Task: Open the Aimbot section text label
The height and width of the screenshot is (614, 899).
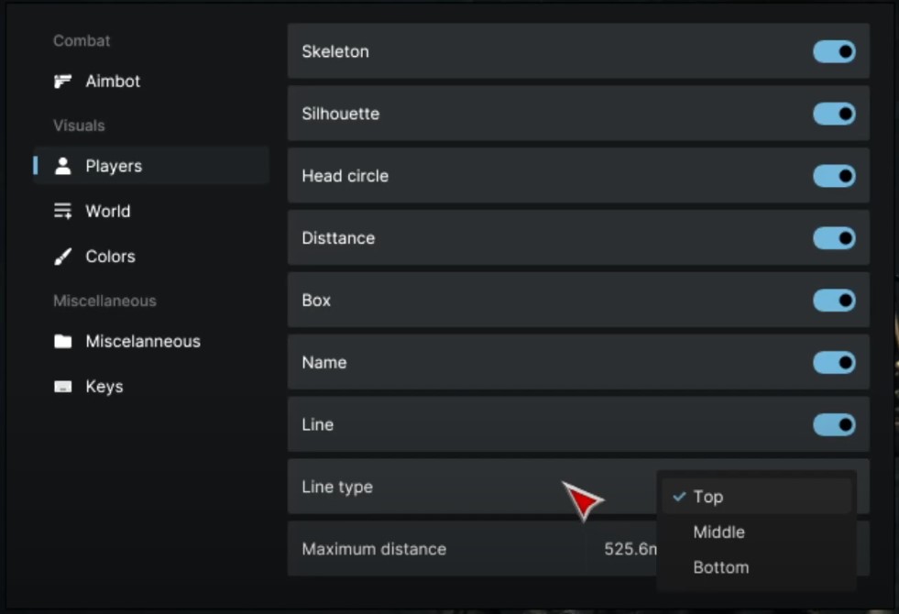Action: [113, 82]
